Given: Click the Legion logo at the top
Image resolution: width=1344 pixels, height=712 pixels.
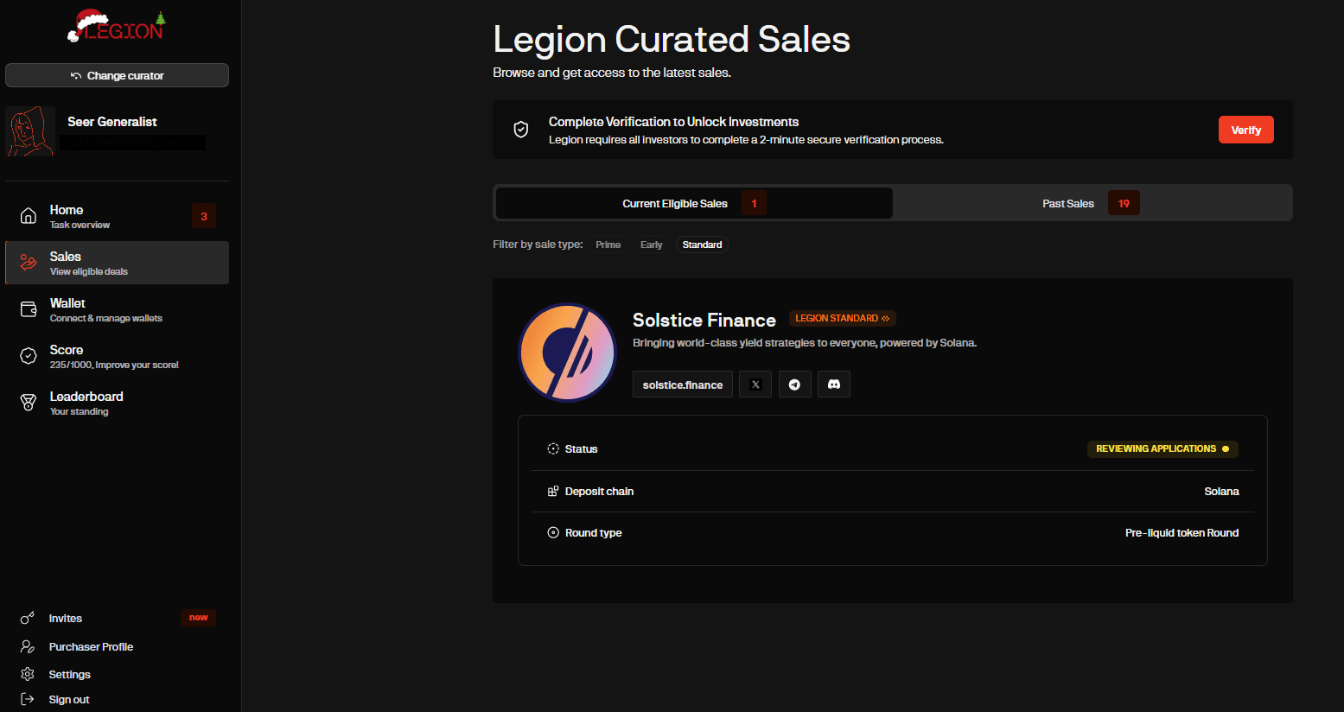Looking at the screenshot, I should (x=117, y=26).
